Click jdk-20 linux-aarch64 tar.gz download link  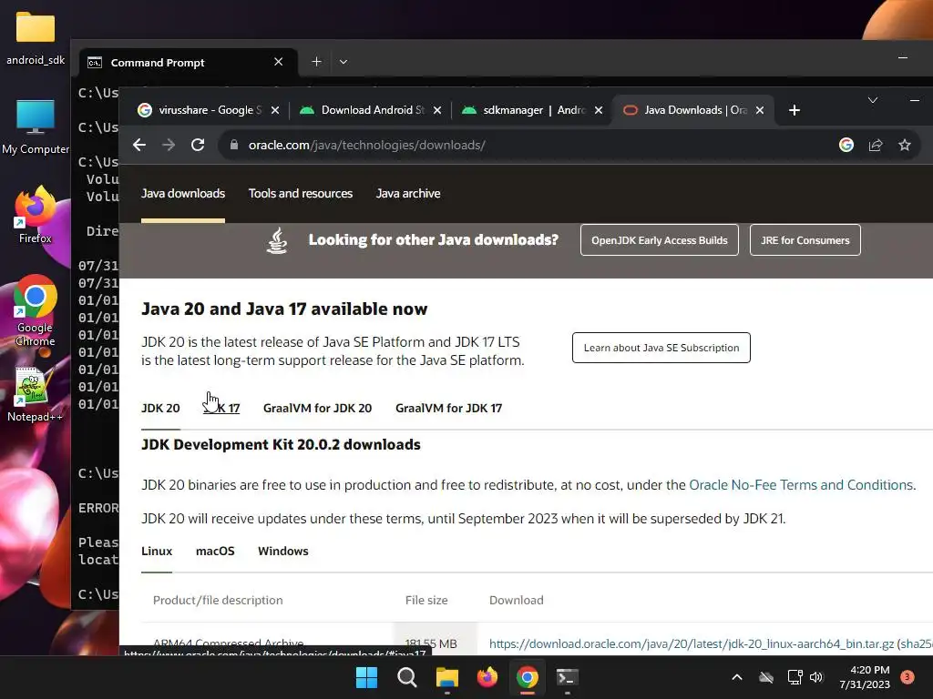coord(691,643)
